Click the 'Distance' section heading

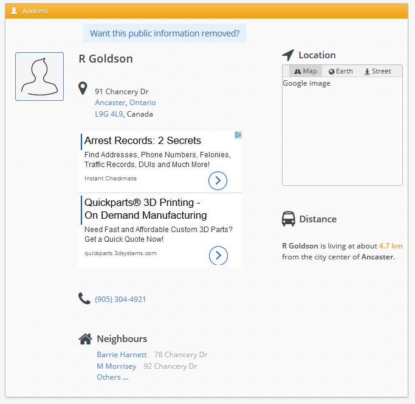318,219
